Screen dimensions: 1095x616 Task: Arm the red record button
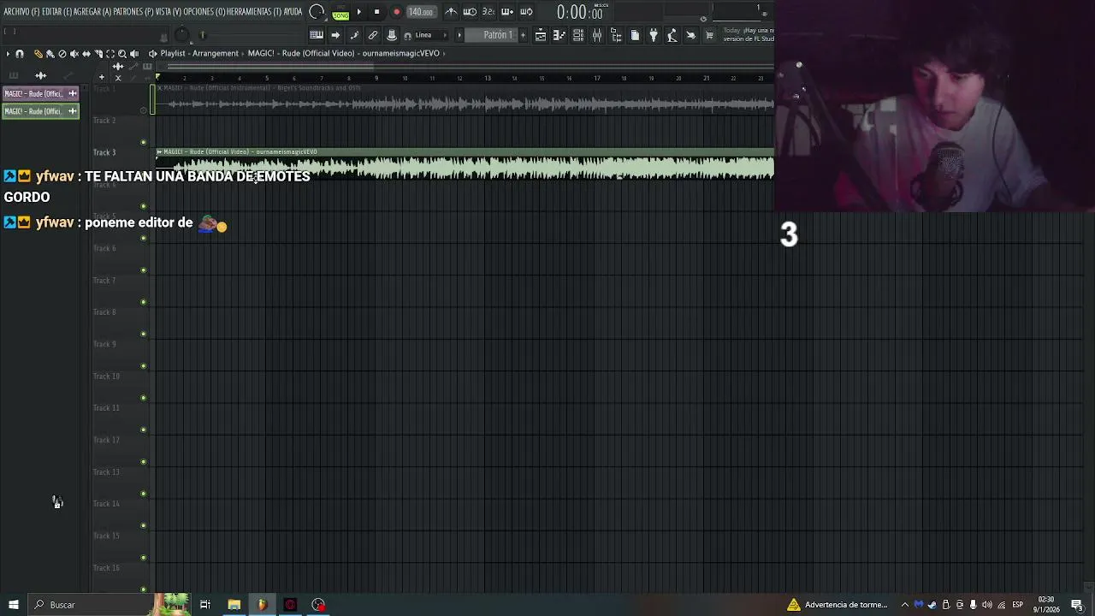tap(396, 12)
